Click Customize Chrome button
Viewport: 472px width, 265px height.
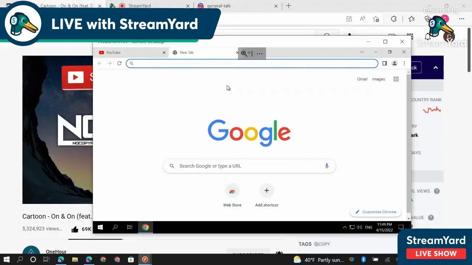pyautogui.click(x=375, y=212)
